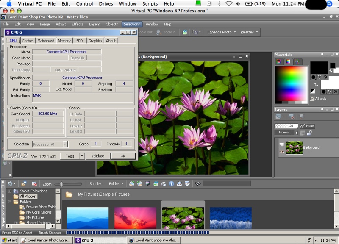
Task: Toggle Background layer visibility eye
Action: coord(282,151)
